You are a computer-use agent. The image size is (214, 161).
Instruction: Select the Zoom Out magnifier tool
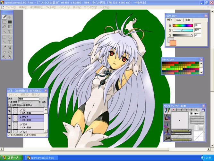pyautogui.click(x=10, y=57)
